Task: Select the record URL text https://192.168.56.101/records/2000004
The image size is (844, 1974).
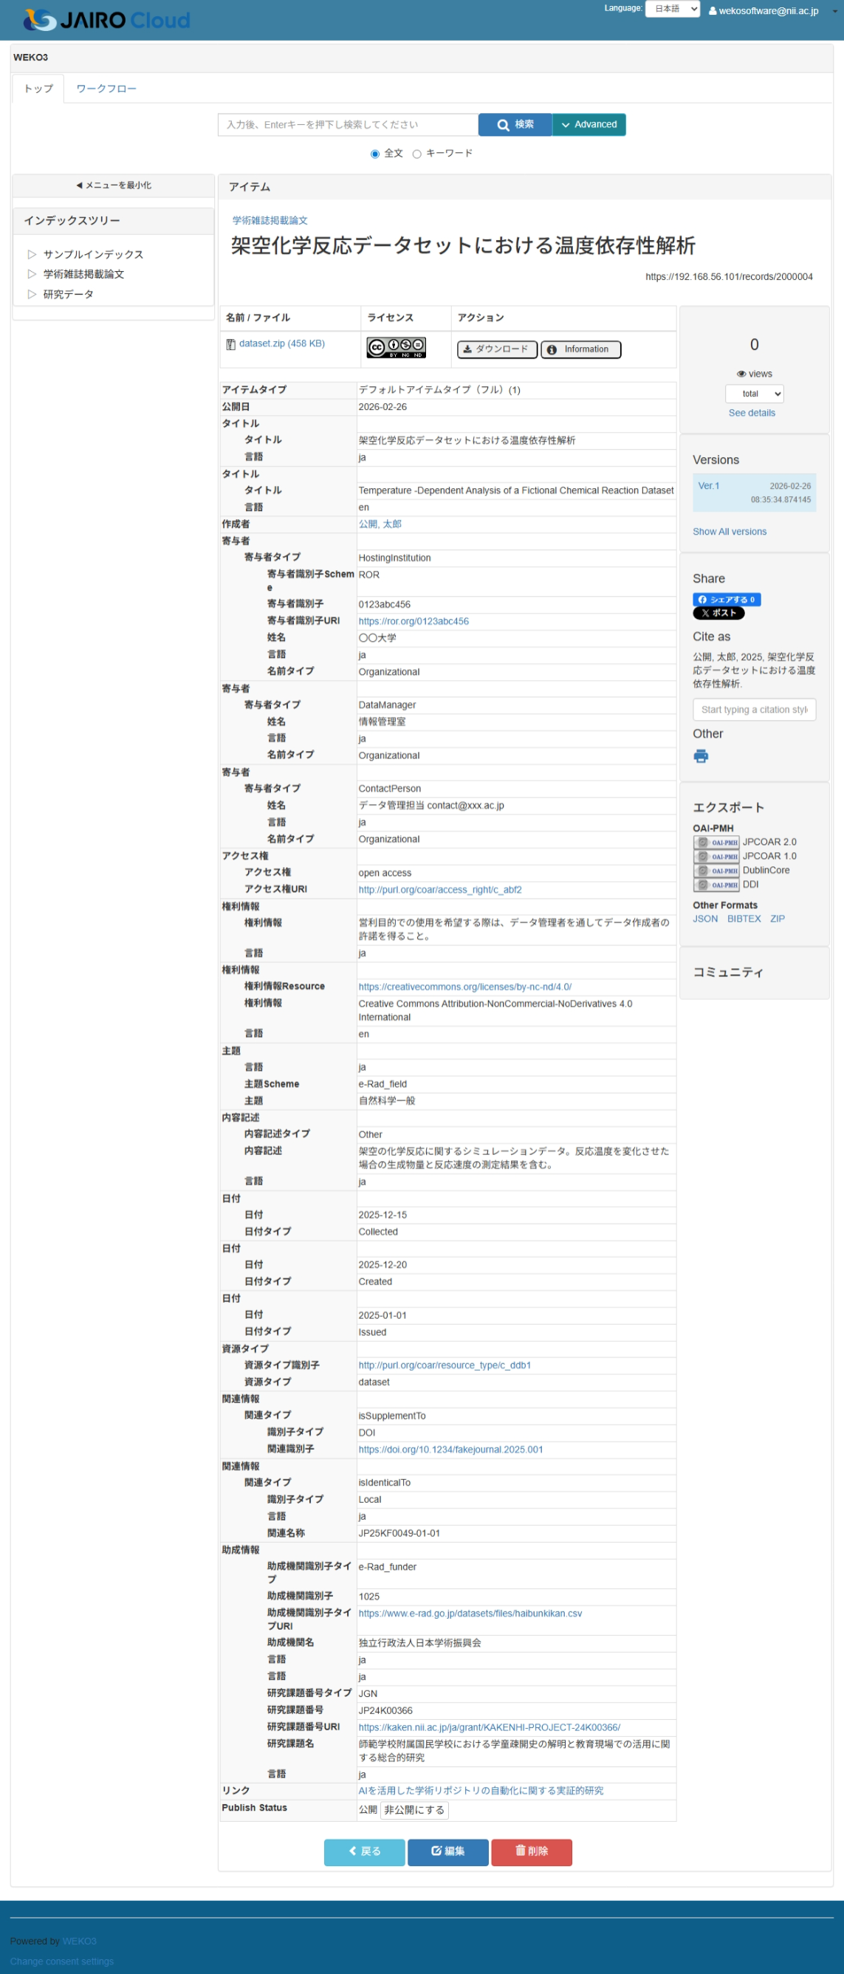Action: coord(729,277)
